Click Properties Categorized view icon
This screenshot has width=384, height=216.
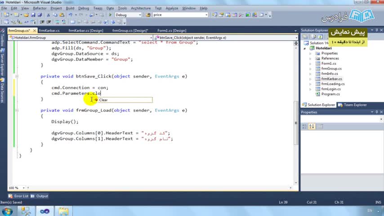point(304,126)
